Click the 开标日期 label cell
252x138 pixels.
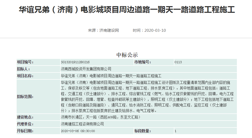(x=38, y=131)
